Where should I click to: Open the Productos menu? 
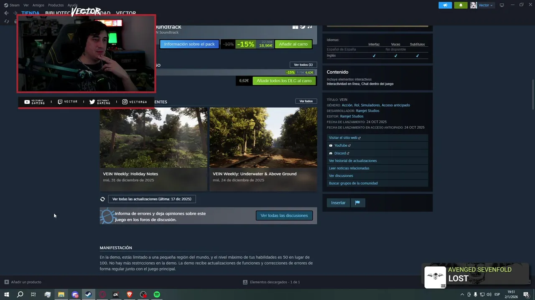[x=56, y=5]
